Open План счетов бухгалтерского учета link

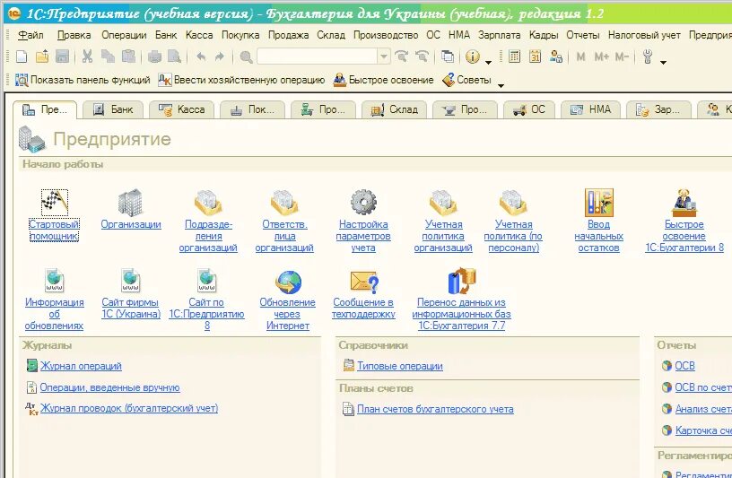click(435, 409)
